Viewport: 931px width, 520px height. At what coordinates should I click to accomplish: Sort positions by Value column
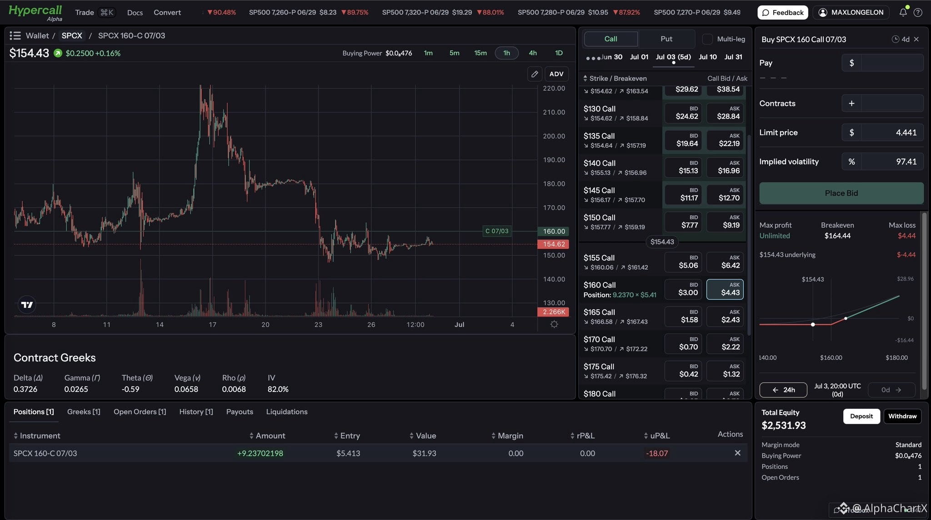pos(423,436)
